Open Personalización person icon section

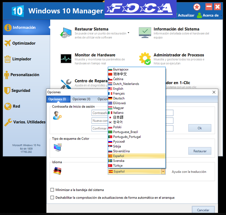[7, 75]
